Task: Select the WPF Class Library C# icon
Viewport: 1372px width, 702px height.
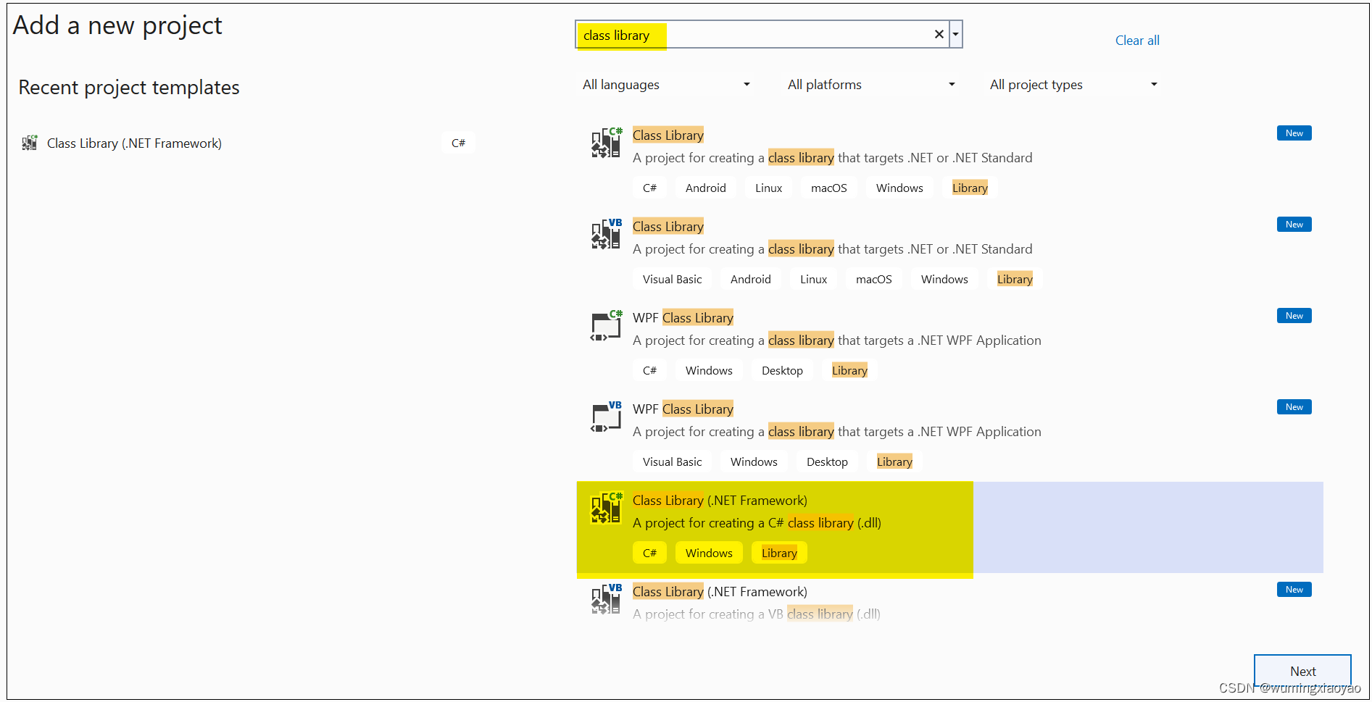Action: (x=605, y=325)
